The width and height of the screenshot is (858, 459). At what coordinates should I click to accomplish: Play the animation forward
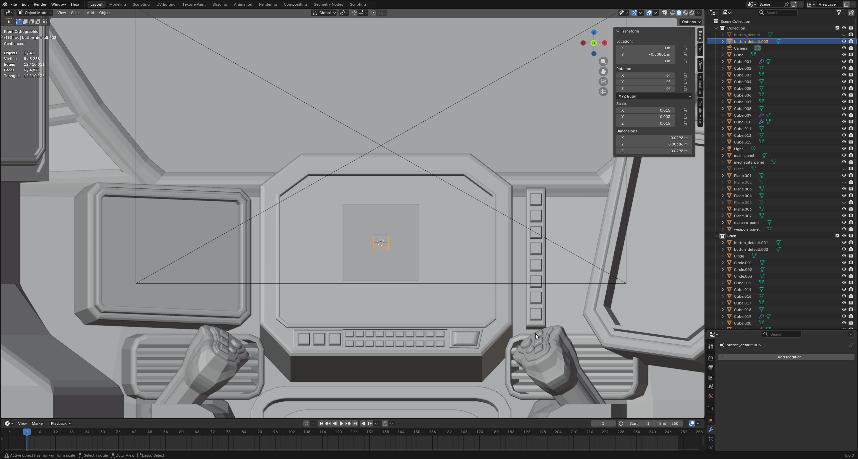341,423
